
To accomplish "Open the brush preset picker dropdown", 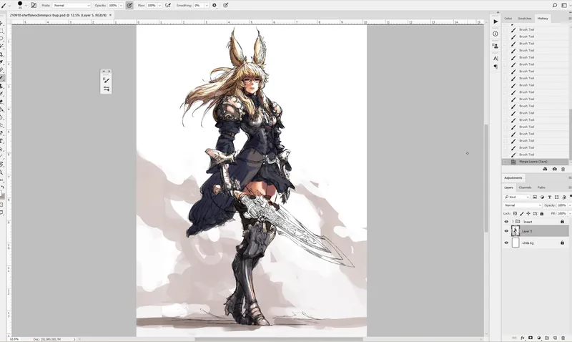I will (x=26, y=6).
